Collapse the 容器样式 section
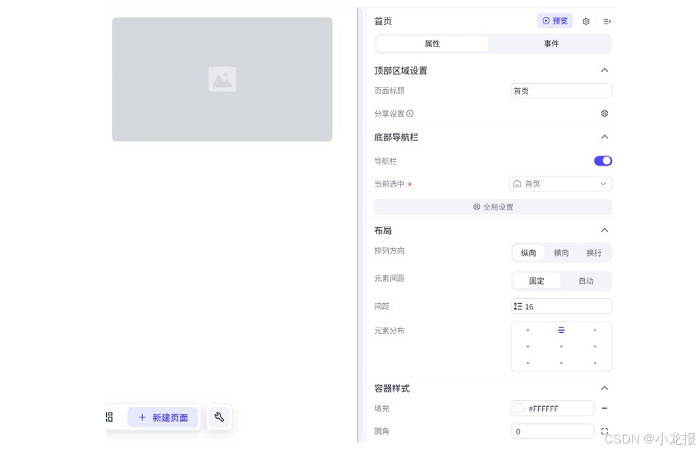Viewport: 698px width, 450px height. point(604,387)
